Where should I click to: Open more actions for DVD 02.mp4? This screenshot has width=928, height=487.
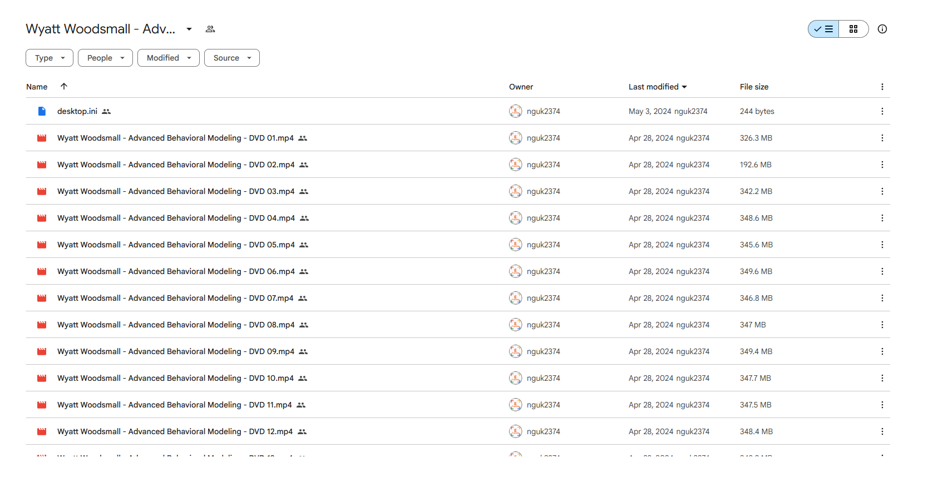point(882,165)
